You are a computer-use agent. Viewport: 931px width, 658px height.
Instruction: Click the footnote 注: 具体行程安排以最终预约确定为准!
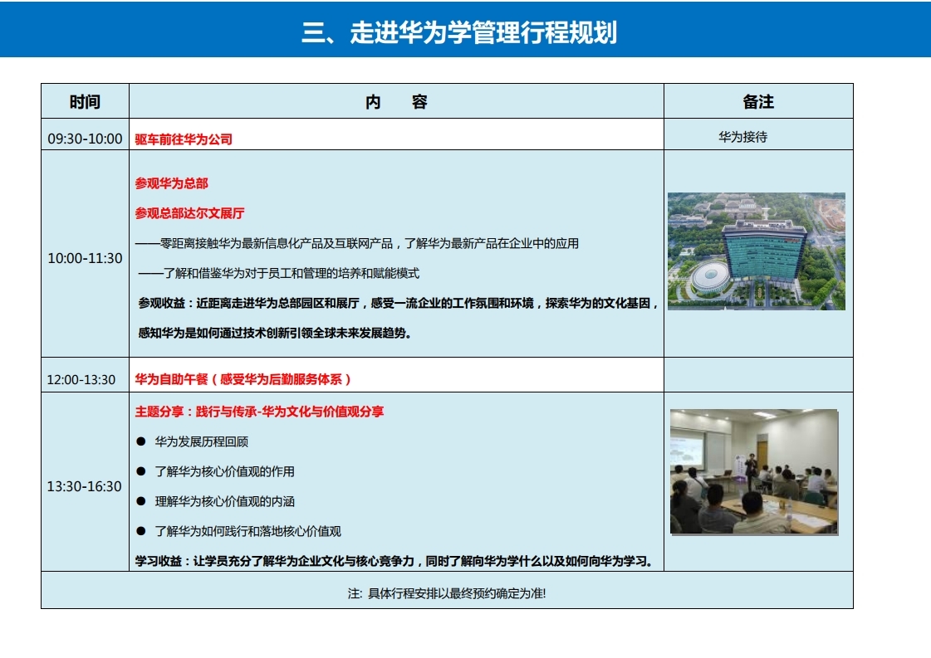[447, 593]
